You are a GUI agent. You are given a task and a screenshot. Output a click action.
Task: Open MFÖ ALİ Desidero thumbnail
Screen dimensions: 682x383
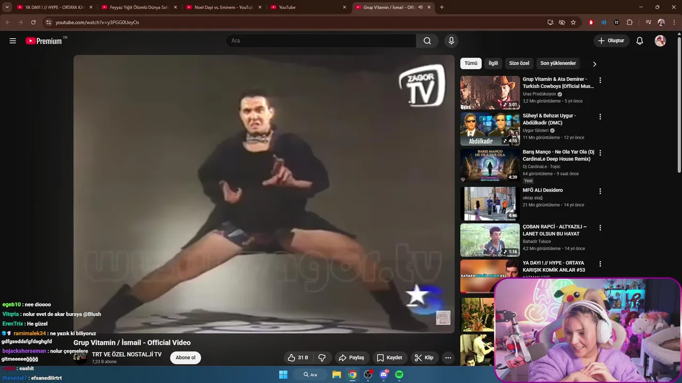click(490, 204)
